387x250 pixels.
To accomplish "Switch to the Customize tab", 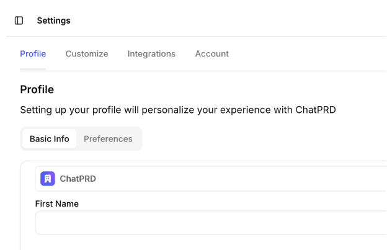I will 87,54.
